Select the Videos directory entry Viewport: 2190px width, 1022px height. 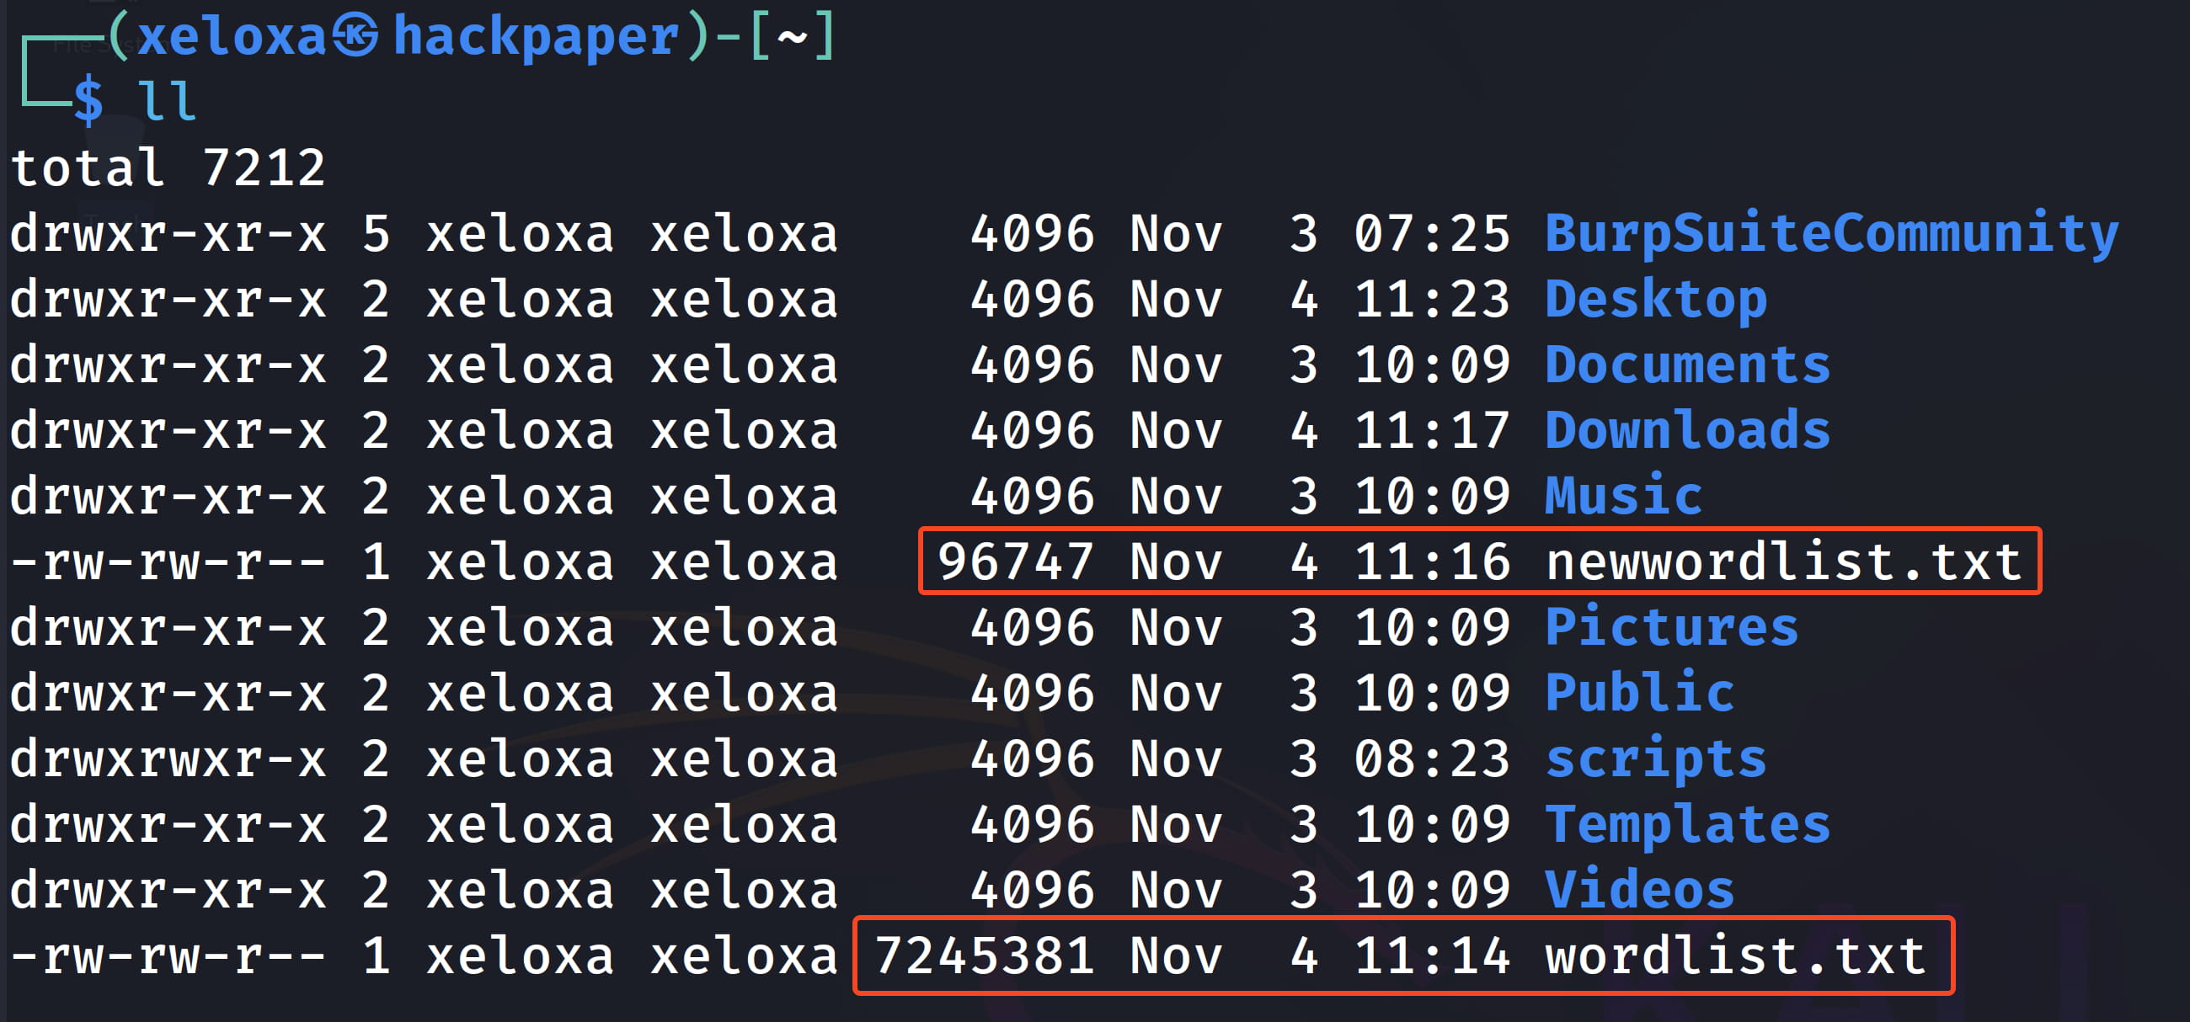[x=1639, y=890]
